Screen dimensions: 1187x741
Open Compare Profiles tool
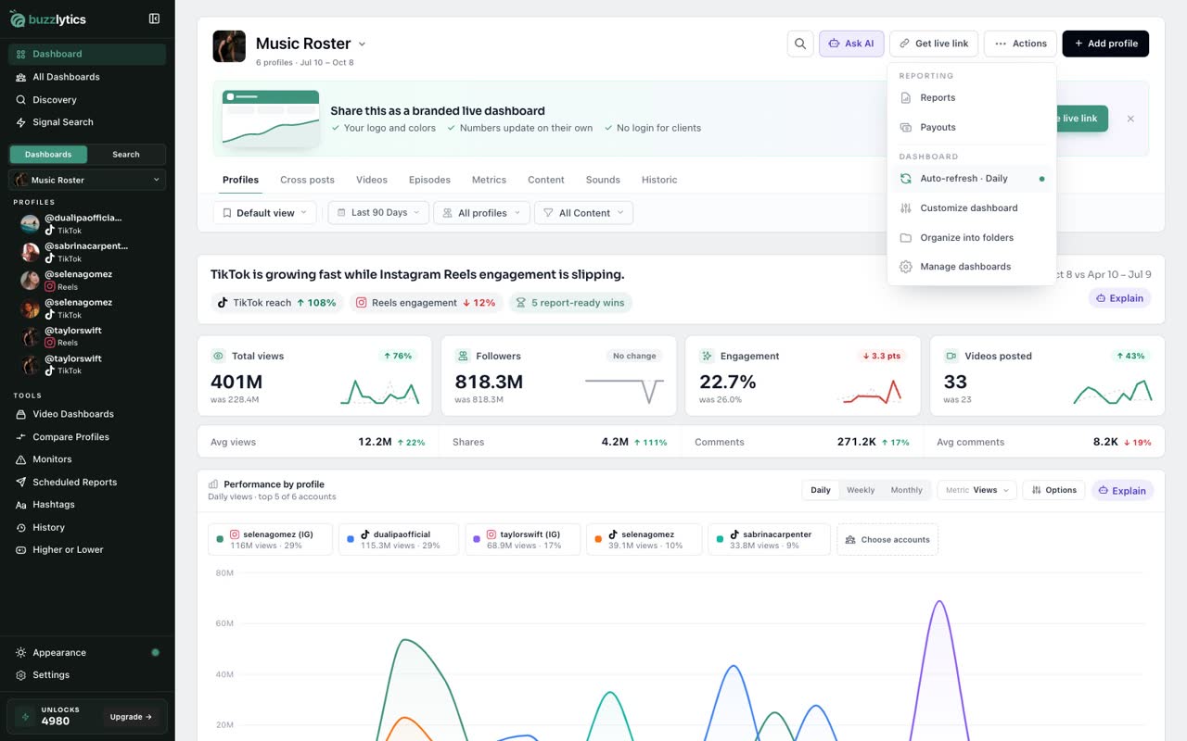pos(87,437)
